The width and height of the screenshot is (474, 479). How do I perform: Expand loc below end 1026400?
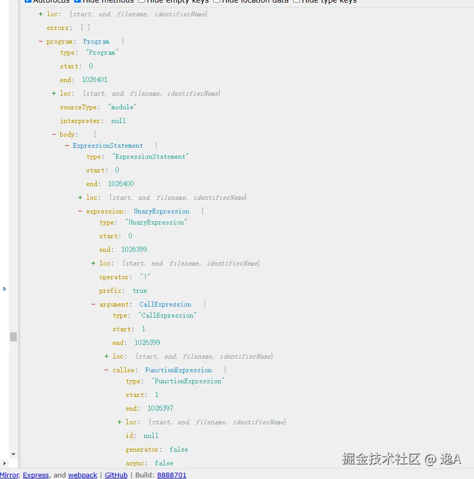(80, 198)
